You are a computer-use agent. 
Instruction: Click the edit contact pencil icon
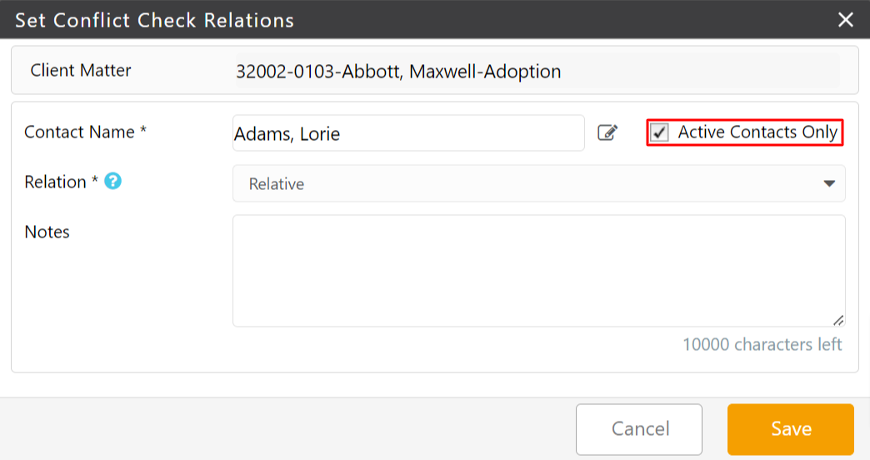click(x=607, y=132)
